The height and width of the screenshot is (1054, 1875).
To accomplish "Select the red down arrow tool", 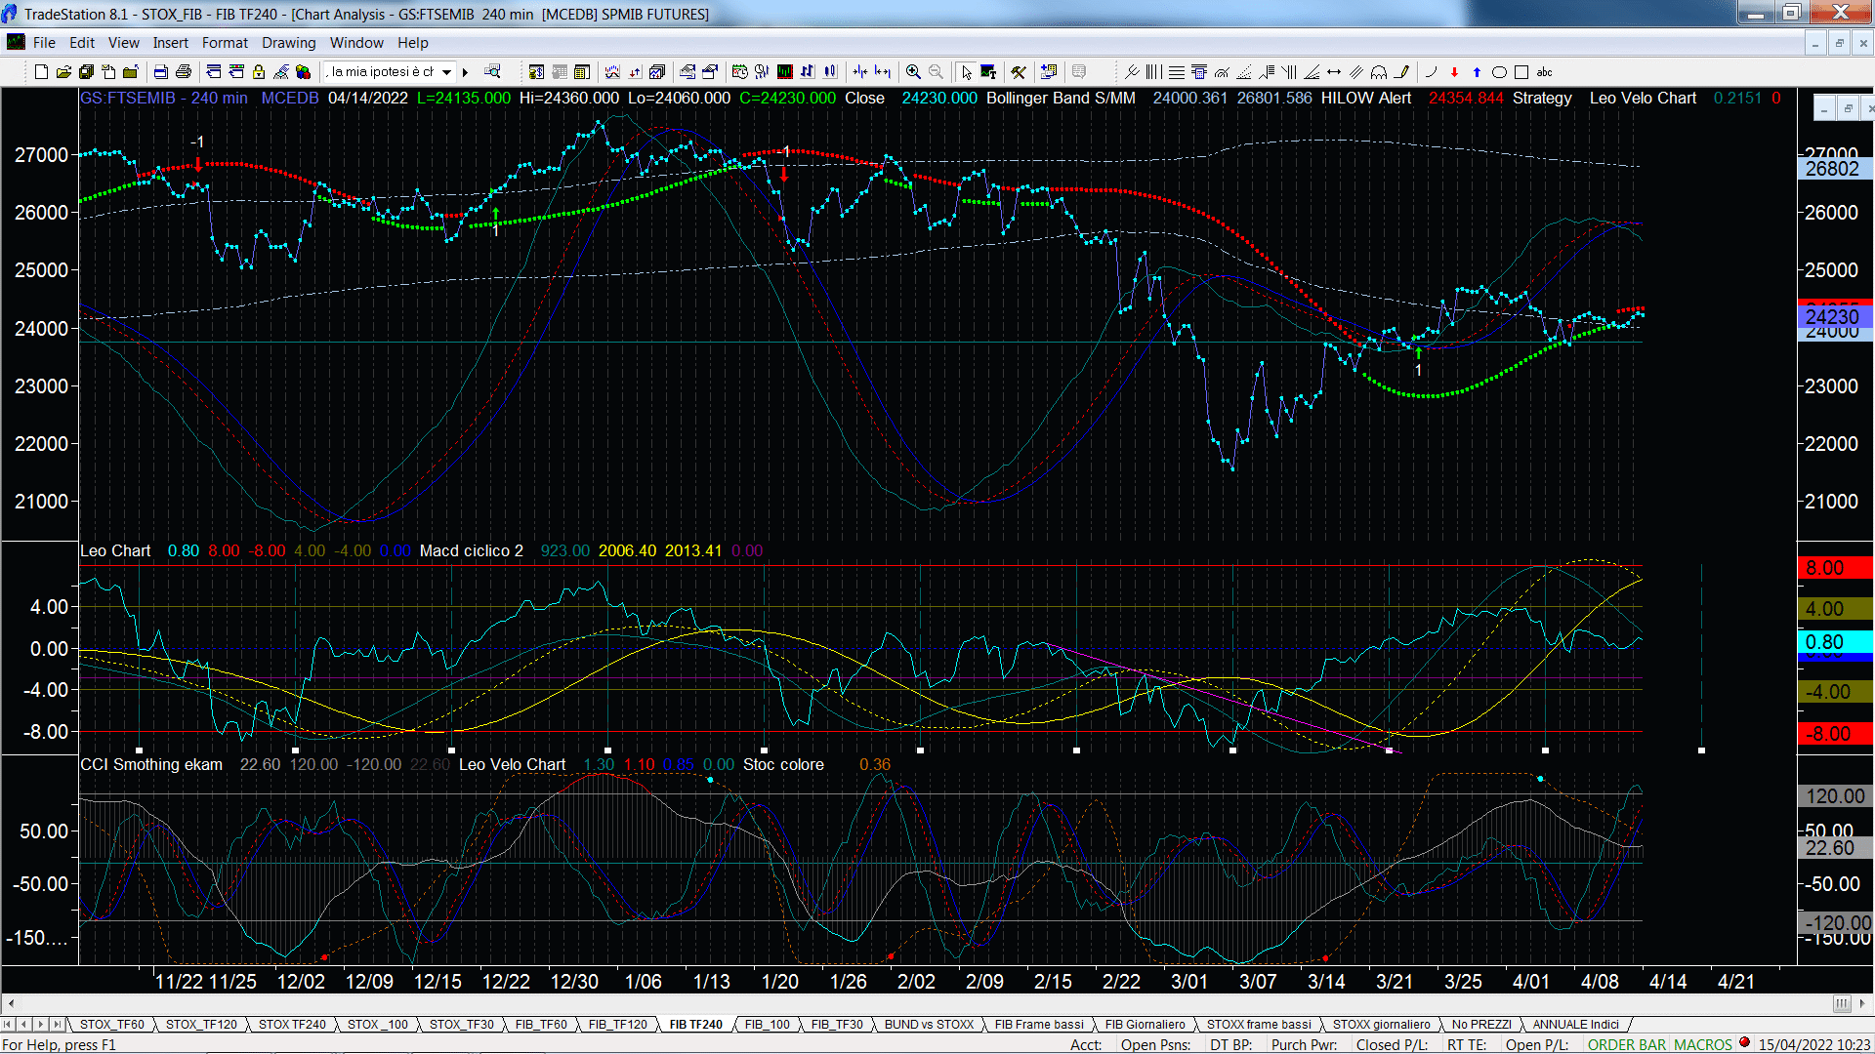I will point(1454,71).
